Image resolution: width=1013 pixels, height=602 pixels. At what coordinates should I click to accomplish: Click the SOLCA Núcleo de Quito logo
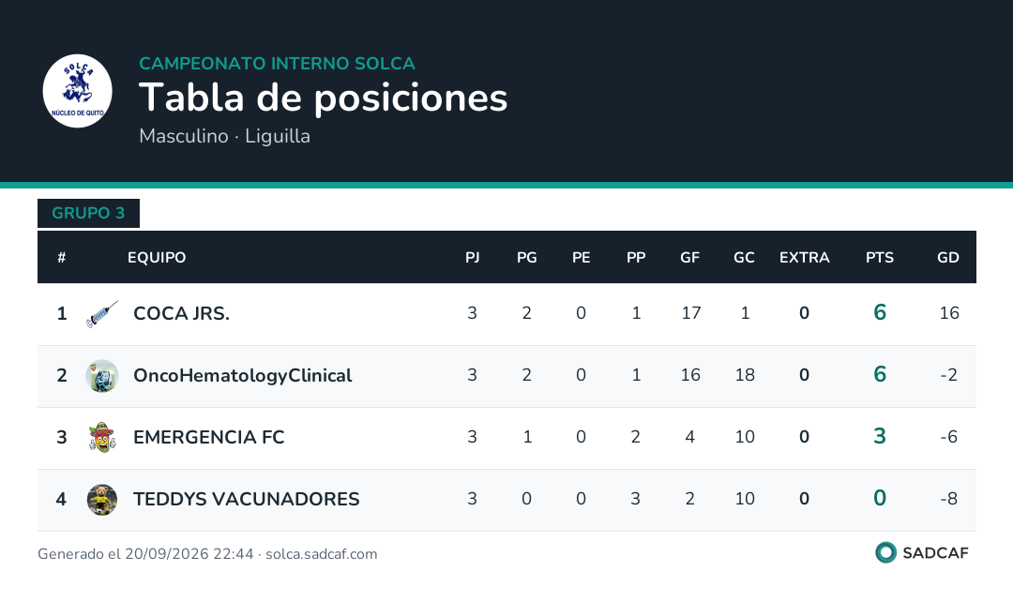coord(78,91)
